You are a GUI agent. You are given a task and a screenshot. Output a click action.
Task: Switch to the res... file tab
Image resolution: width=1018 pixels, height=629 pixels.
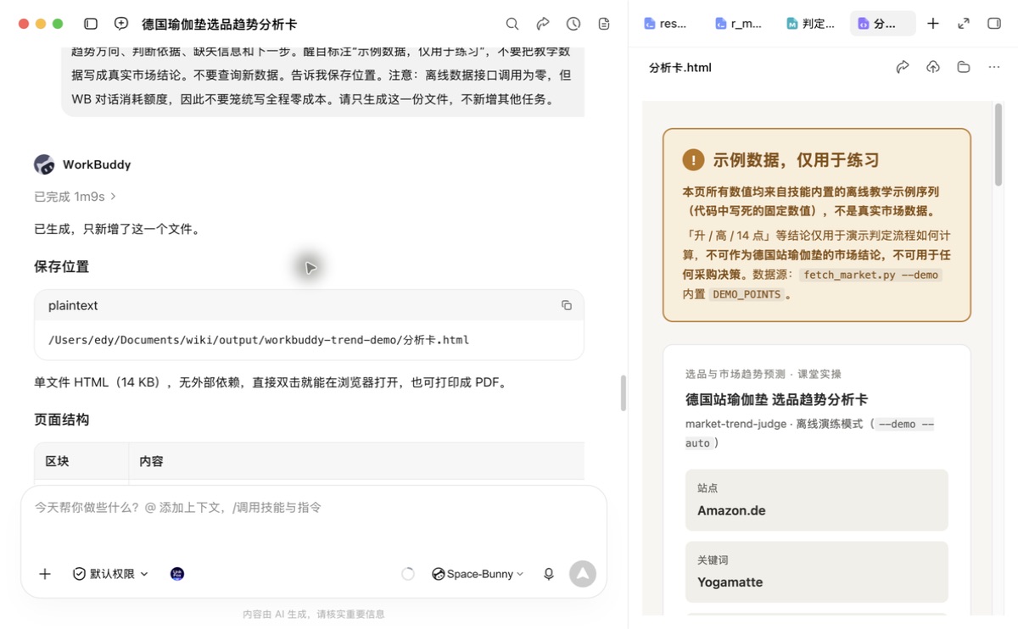click(x=666, y=24)
